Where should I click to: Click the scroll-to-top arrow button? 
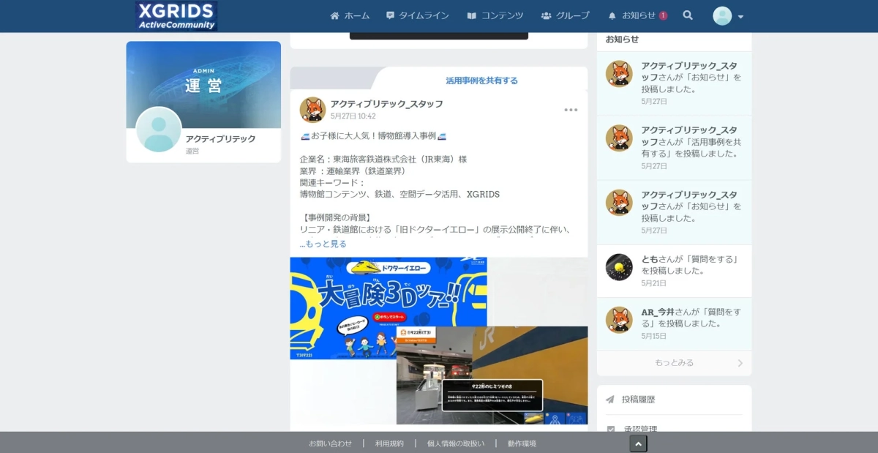click(x=638, y=443)
